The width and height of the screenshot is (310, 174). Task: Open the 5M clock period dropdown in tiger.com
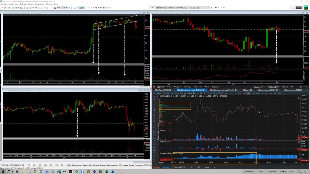[166, 93]
